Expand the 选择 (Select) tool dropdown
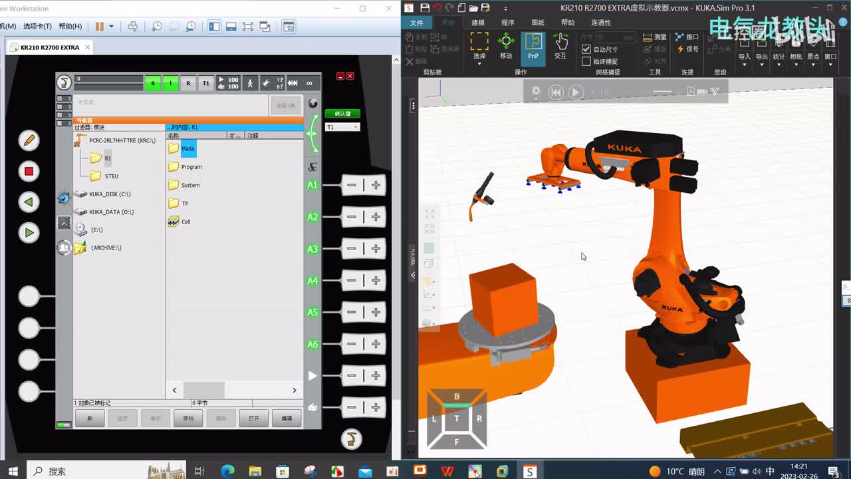Image resolution: width=851 pixels, height=479 pixels. 479,63
